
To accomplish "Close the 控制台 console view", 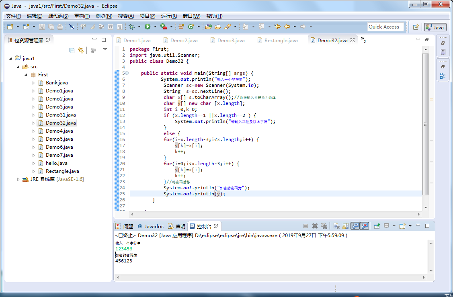I will (x=216, y=226).
